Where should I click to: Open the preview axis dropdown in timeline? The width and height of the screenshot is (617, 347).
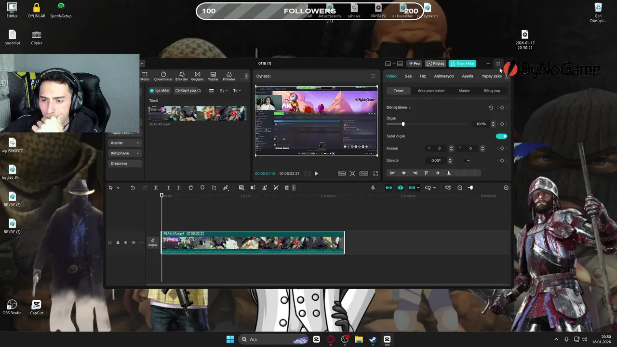(434, 188)
